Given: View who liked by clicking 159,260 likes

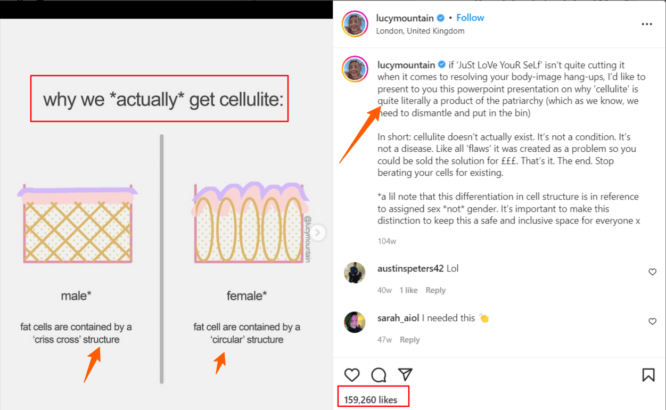Looking at the screenshot, I should (373, 396).
